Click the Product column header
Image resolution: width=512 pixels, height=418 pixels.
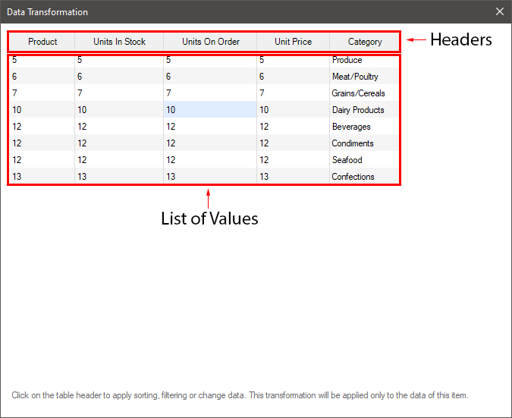[x=42, y=42]
